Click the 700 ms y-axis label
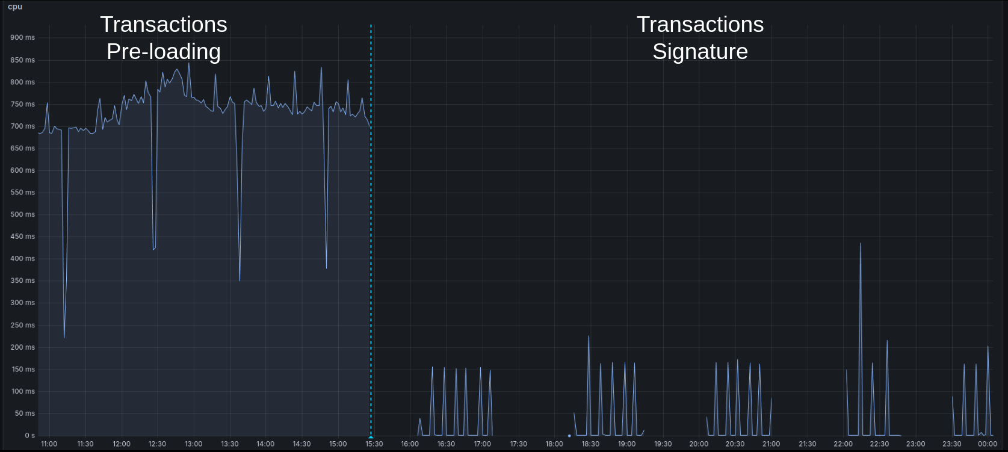1008x452 pixels. [x=22, y=126]
